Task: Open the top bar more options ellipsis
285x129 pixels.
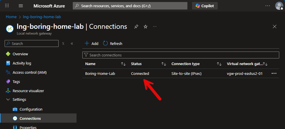Action: [268, 6]
